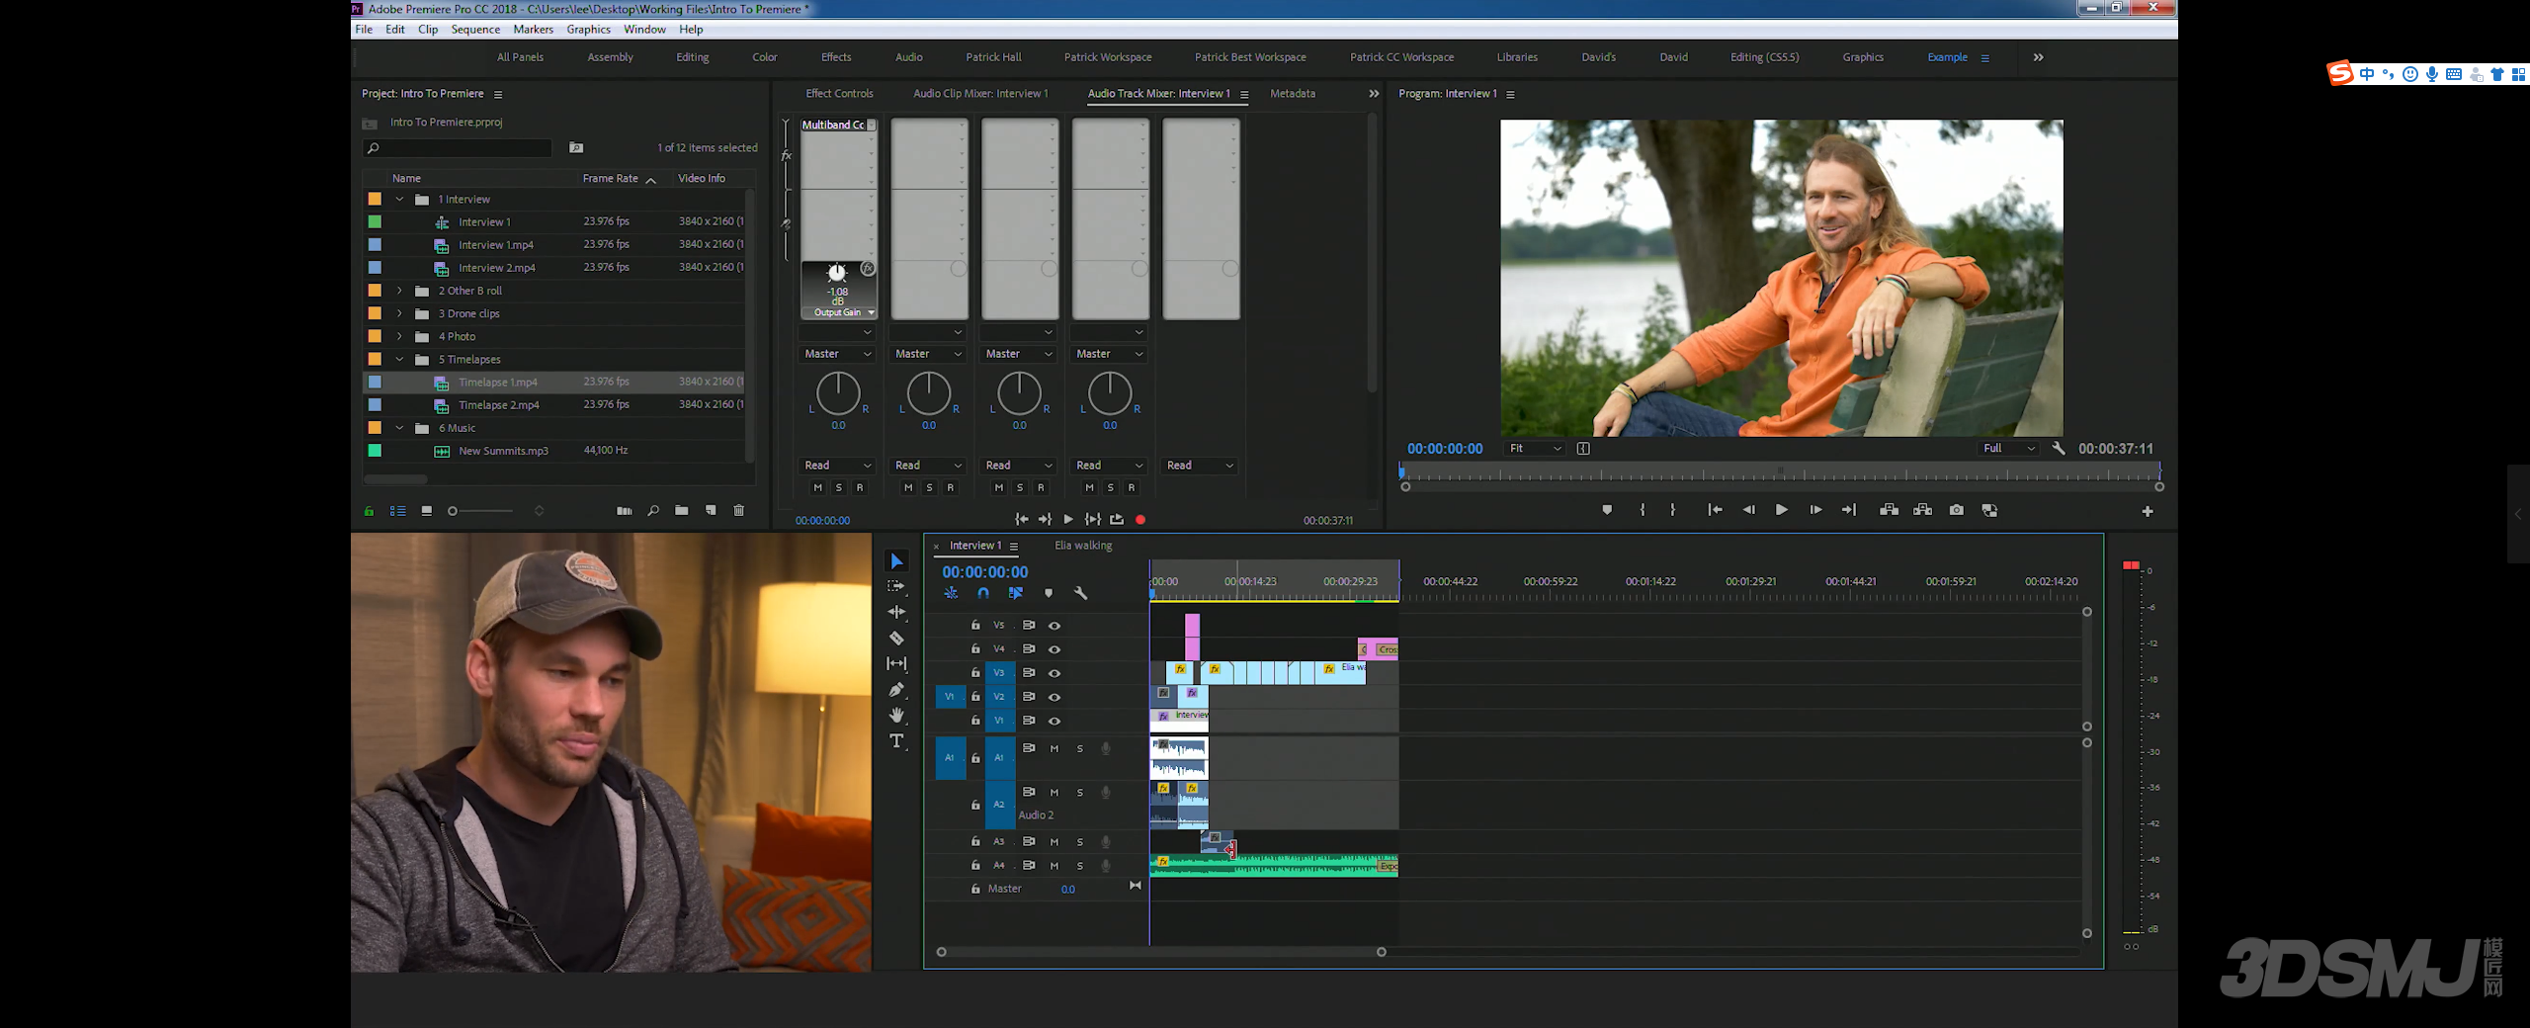Screen dimensions: 2530x1028
Task: Open Program monitor settings wrench
Action: click(2058, 448)
